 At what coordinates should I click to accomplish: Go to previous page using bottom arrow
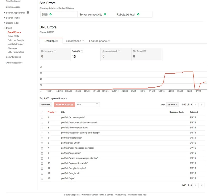196,185
